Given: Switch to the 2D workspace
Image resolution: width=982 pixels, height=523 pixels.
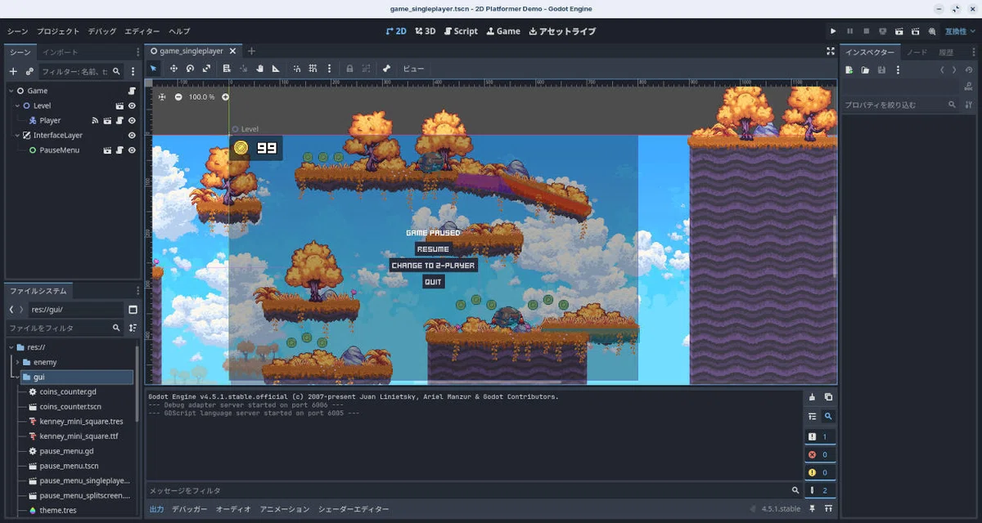Looking at the screenshot, I should tap(396, 31).
